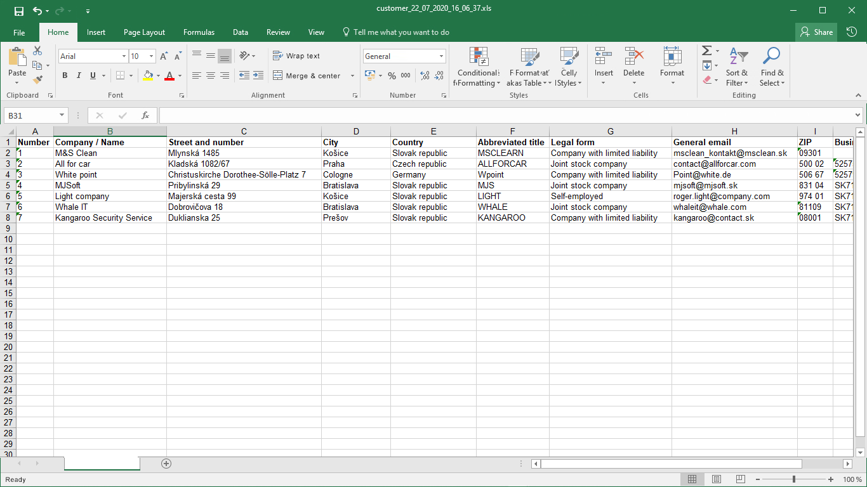Toggle Italic formatting
This screenshot has width=867, height=487.
[79, 75]
